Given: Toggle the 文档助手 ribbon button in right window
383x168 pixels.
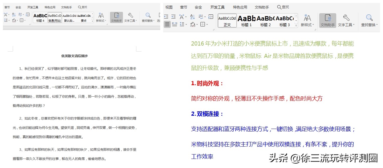Looking at the screenshot, I should 327,21.
